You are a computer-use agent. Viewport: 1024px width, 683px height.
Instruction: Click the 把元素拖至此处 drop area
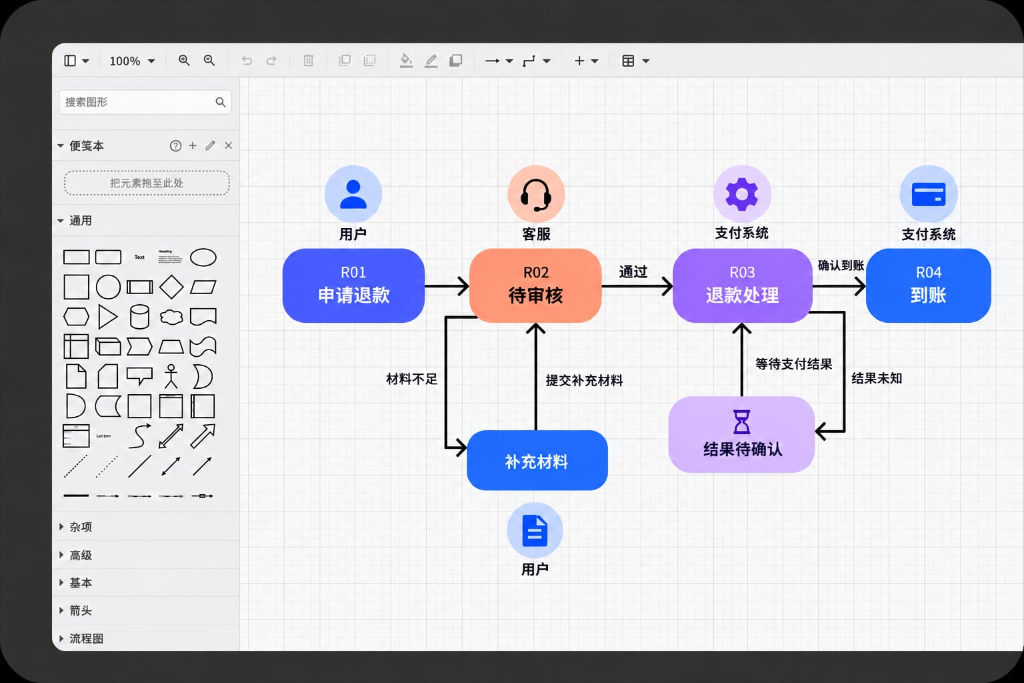tap(147, 183)
